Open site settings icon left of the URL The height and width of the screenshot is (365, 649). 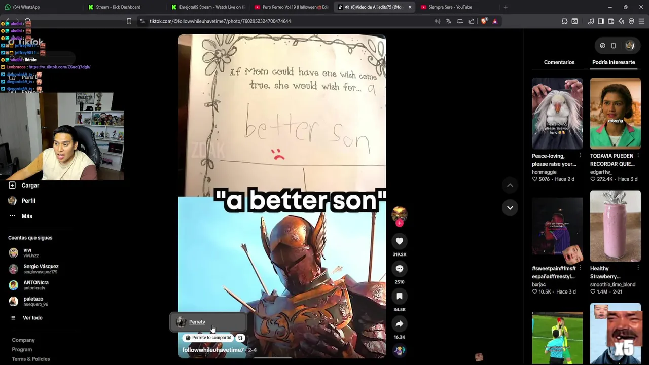point(142,21)
